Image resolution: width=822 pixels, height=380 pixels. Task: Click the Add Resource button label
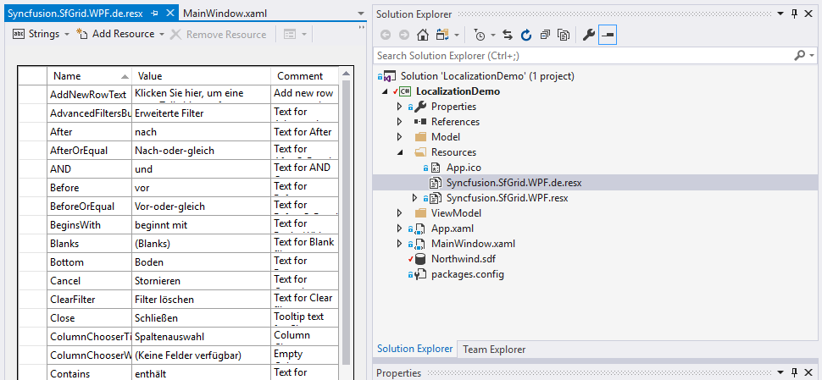pos(123,34)
